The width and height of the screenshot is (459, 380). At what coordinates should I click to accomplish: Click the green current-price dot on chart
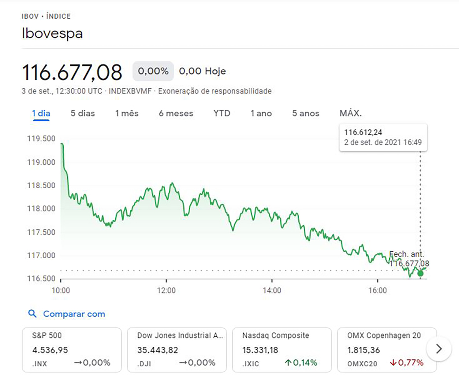click(420, 273)
